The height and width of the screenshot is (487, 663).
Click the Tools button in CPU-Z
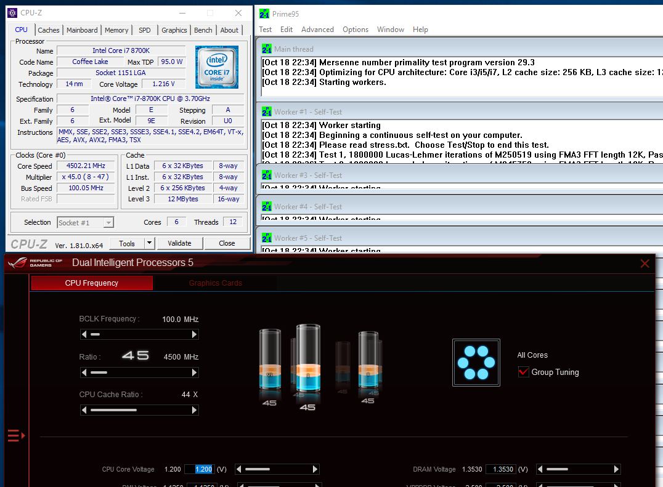click(x=127, y=243)
